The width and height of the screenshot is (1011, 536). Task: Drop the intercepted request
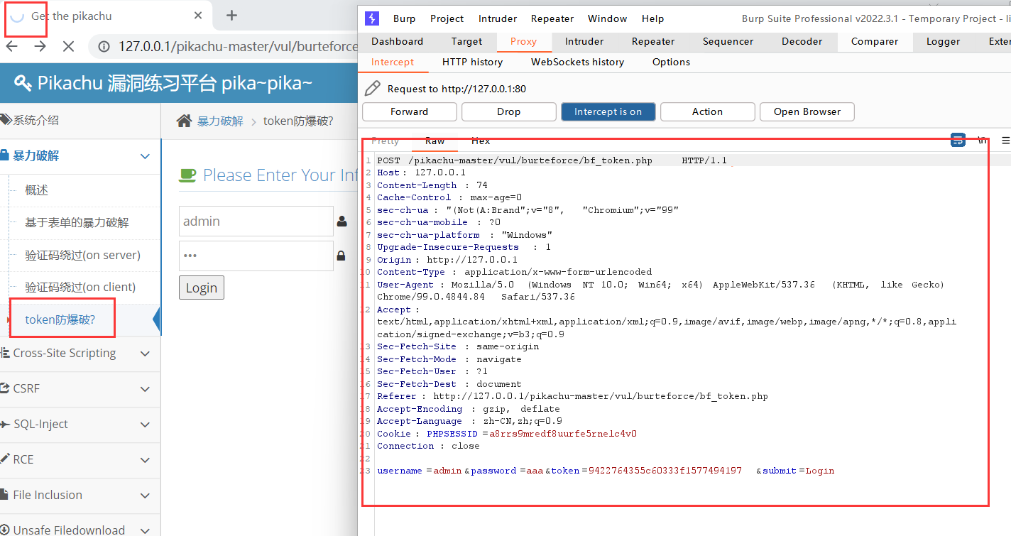[x=509, y=111]
